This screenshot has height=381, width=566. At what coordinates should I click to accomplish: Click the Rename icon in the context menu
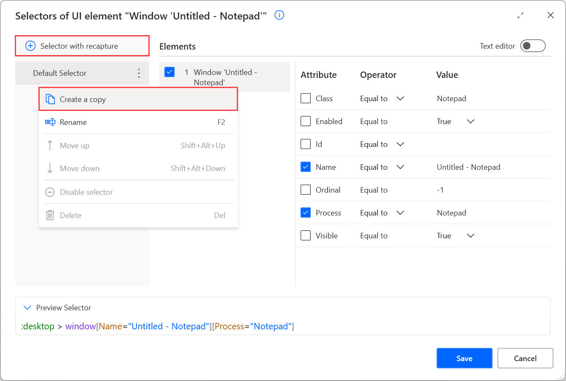click(50, 122)
